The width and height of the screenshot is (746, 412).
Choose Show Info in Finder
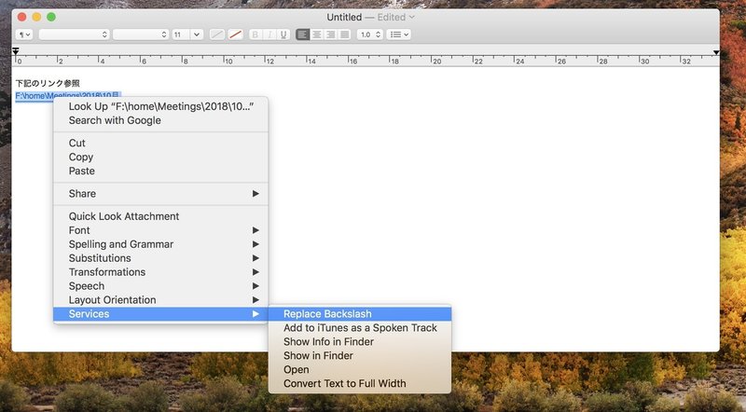360,341
